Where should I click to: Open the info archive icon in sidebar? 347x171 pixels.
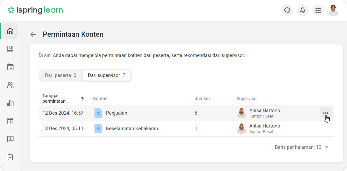(10, 121)
